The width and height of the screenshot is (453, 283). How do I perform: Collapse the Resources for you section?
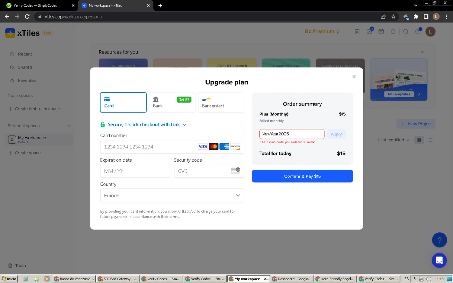(422, 52)
